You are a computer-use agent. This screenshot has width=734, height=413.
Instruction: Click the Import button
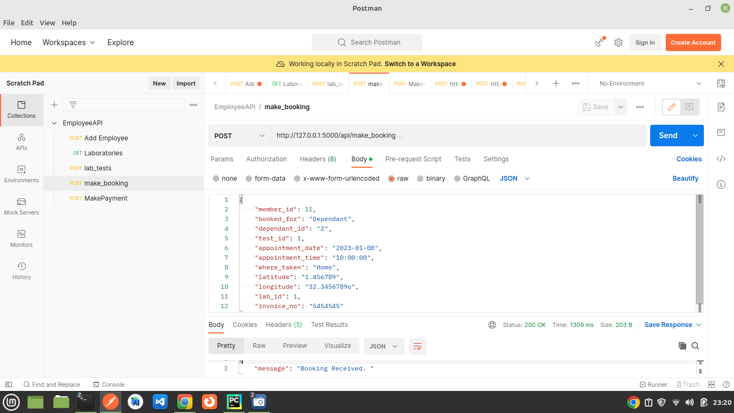point(186,83)
